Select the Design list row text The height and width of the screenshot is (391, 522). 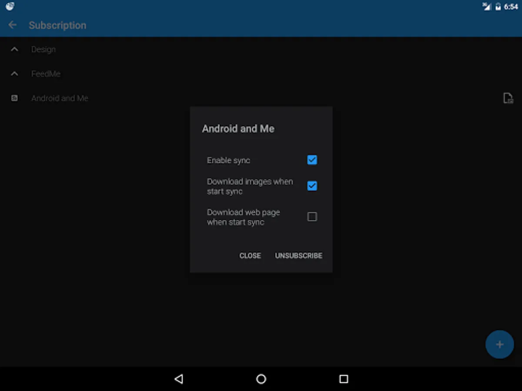tap(43, 50)
